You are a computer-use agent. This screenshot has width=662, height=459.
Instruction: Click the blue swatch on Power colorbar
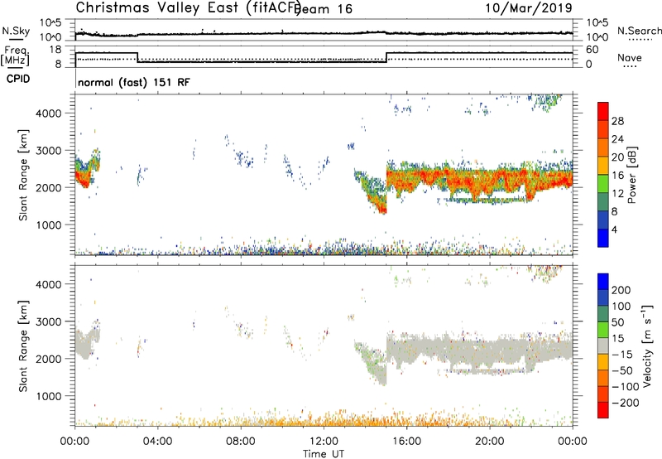tap(603, 238)
